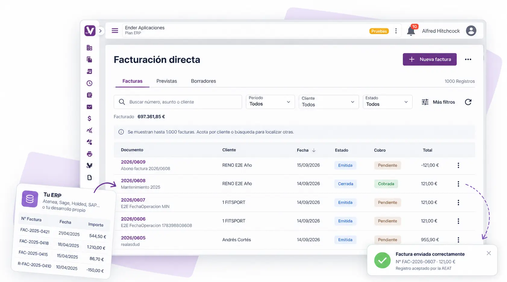507x282 pixels.
Task: Refresh the invoice list
Action: [x=468, y=102]
